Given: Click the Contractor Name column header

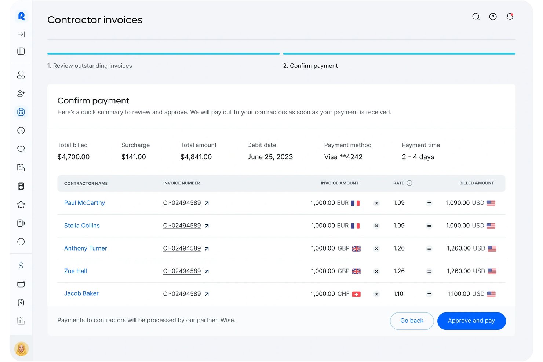Looking at the screenshot, I should [x=86, y=183].
